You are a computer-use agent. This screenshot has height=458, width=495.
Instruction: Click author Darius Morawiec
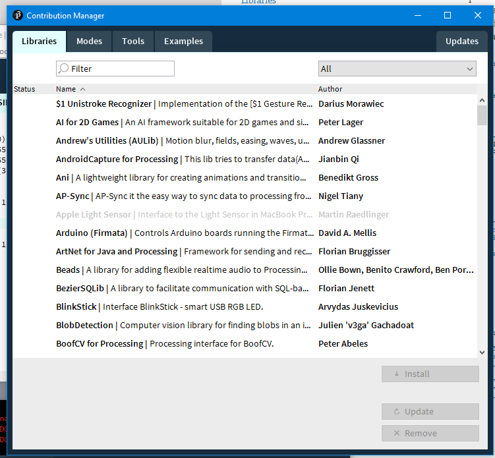(351, 104)
